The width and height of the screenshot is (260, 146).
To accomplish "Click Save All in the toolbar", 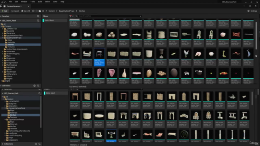I will (x=26, y=11).
